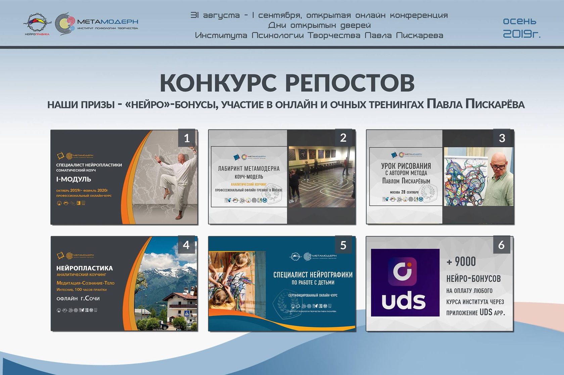Click the 'осень 2019г.' label
This screenshot has height=375, width=564.
521,27
